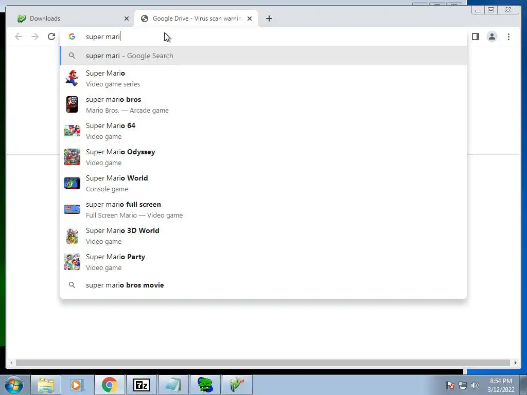Screen dimensions: 527x395
Task: Pick the Super Mario 3D World suggestion
Action: pos(263,236)
